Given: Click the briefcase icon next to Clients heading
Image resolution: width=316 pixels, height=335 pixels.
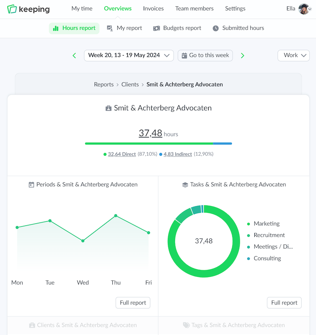Looking at the screenshot, I should click(32, 325).
